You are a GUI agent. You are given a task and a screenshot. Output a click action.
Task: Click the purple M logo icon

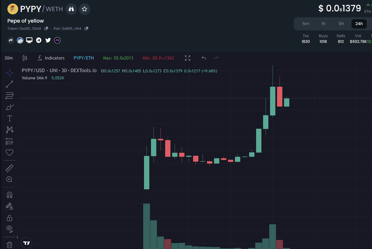[57, 40]
